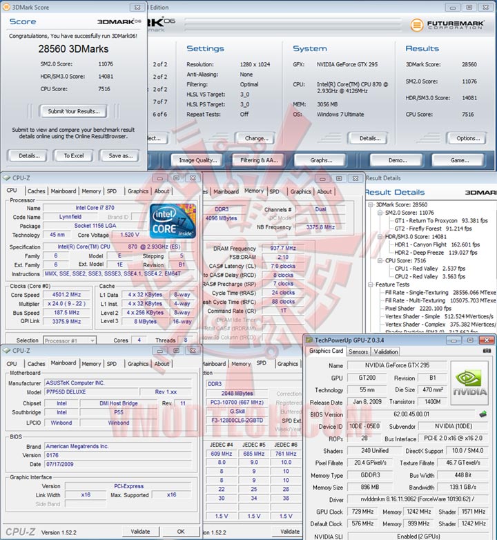Click the NVIDIA logo in GPU-Z

(469, 383)
